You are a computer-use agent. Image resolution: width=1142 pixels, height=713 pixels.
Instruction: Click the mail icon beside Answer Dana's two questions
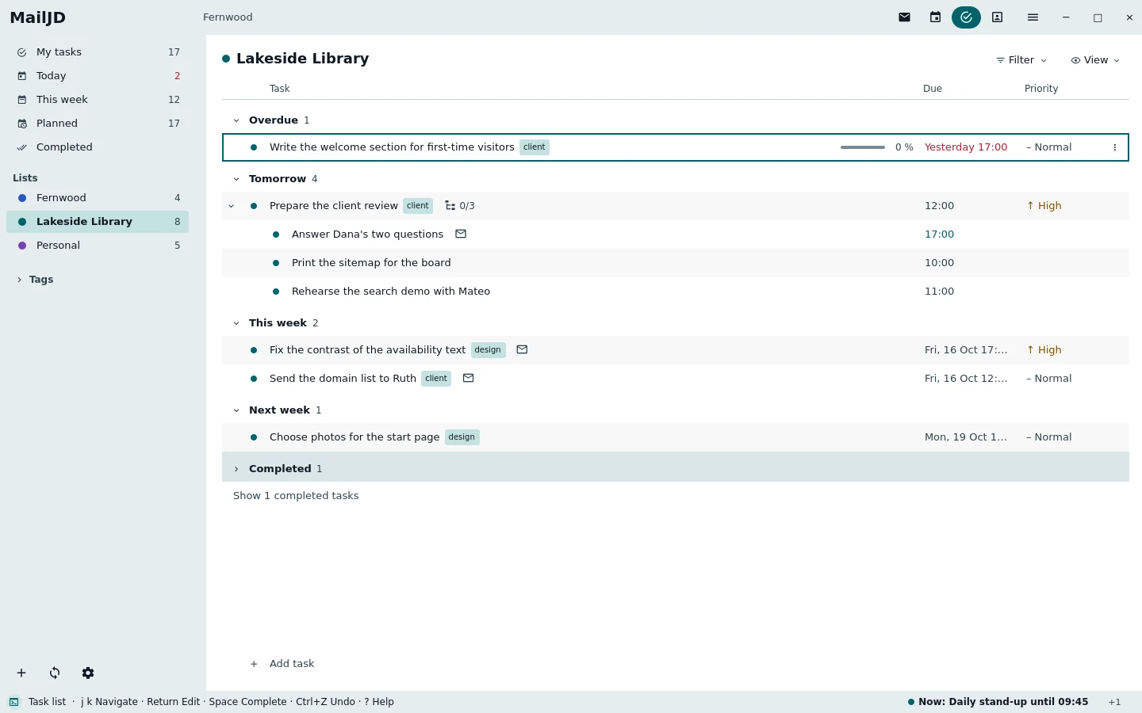coord(461,234)
